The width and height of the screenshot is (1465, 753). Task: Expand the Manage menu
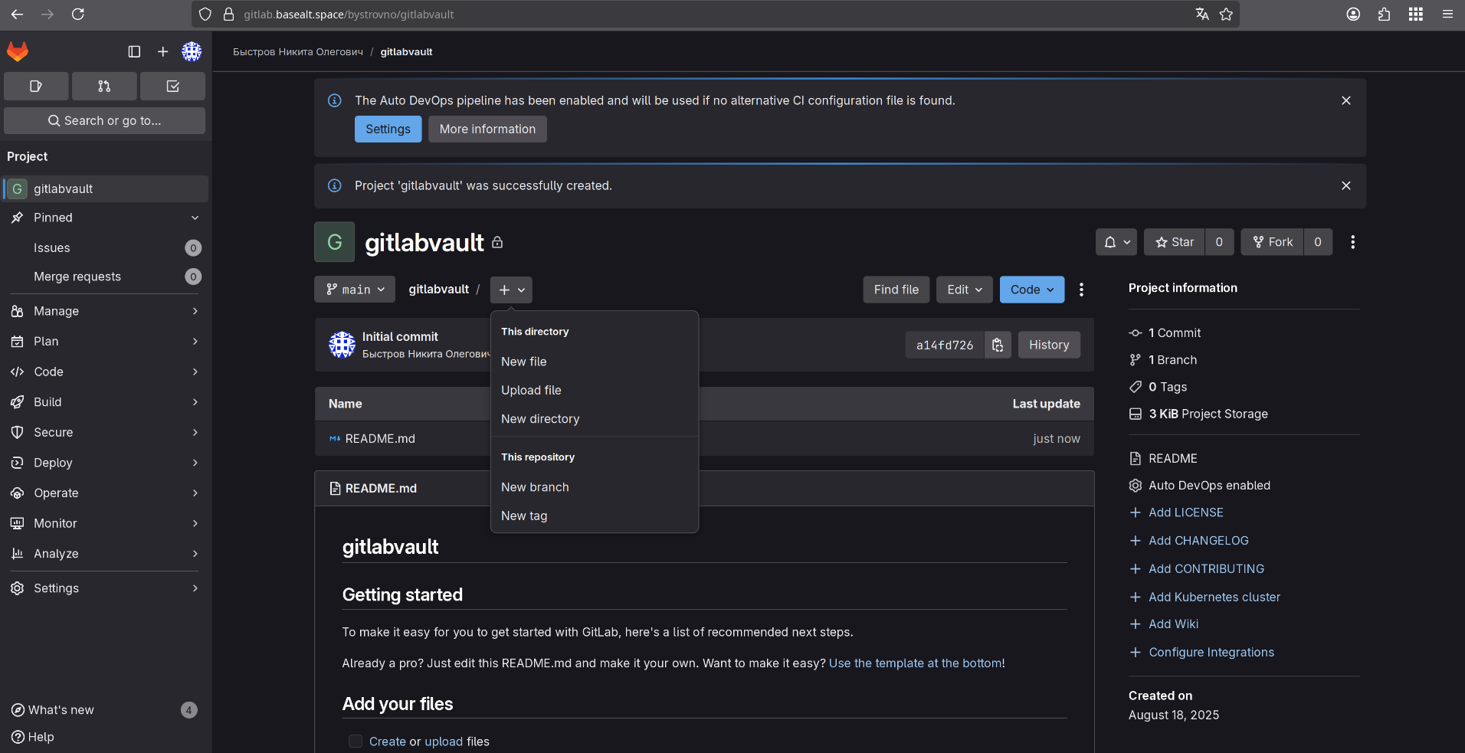[x=106, y=311]
